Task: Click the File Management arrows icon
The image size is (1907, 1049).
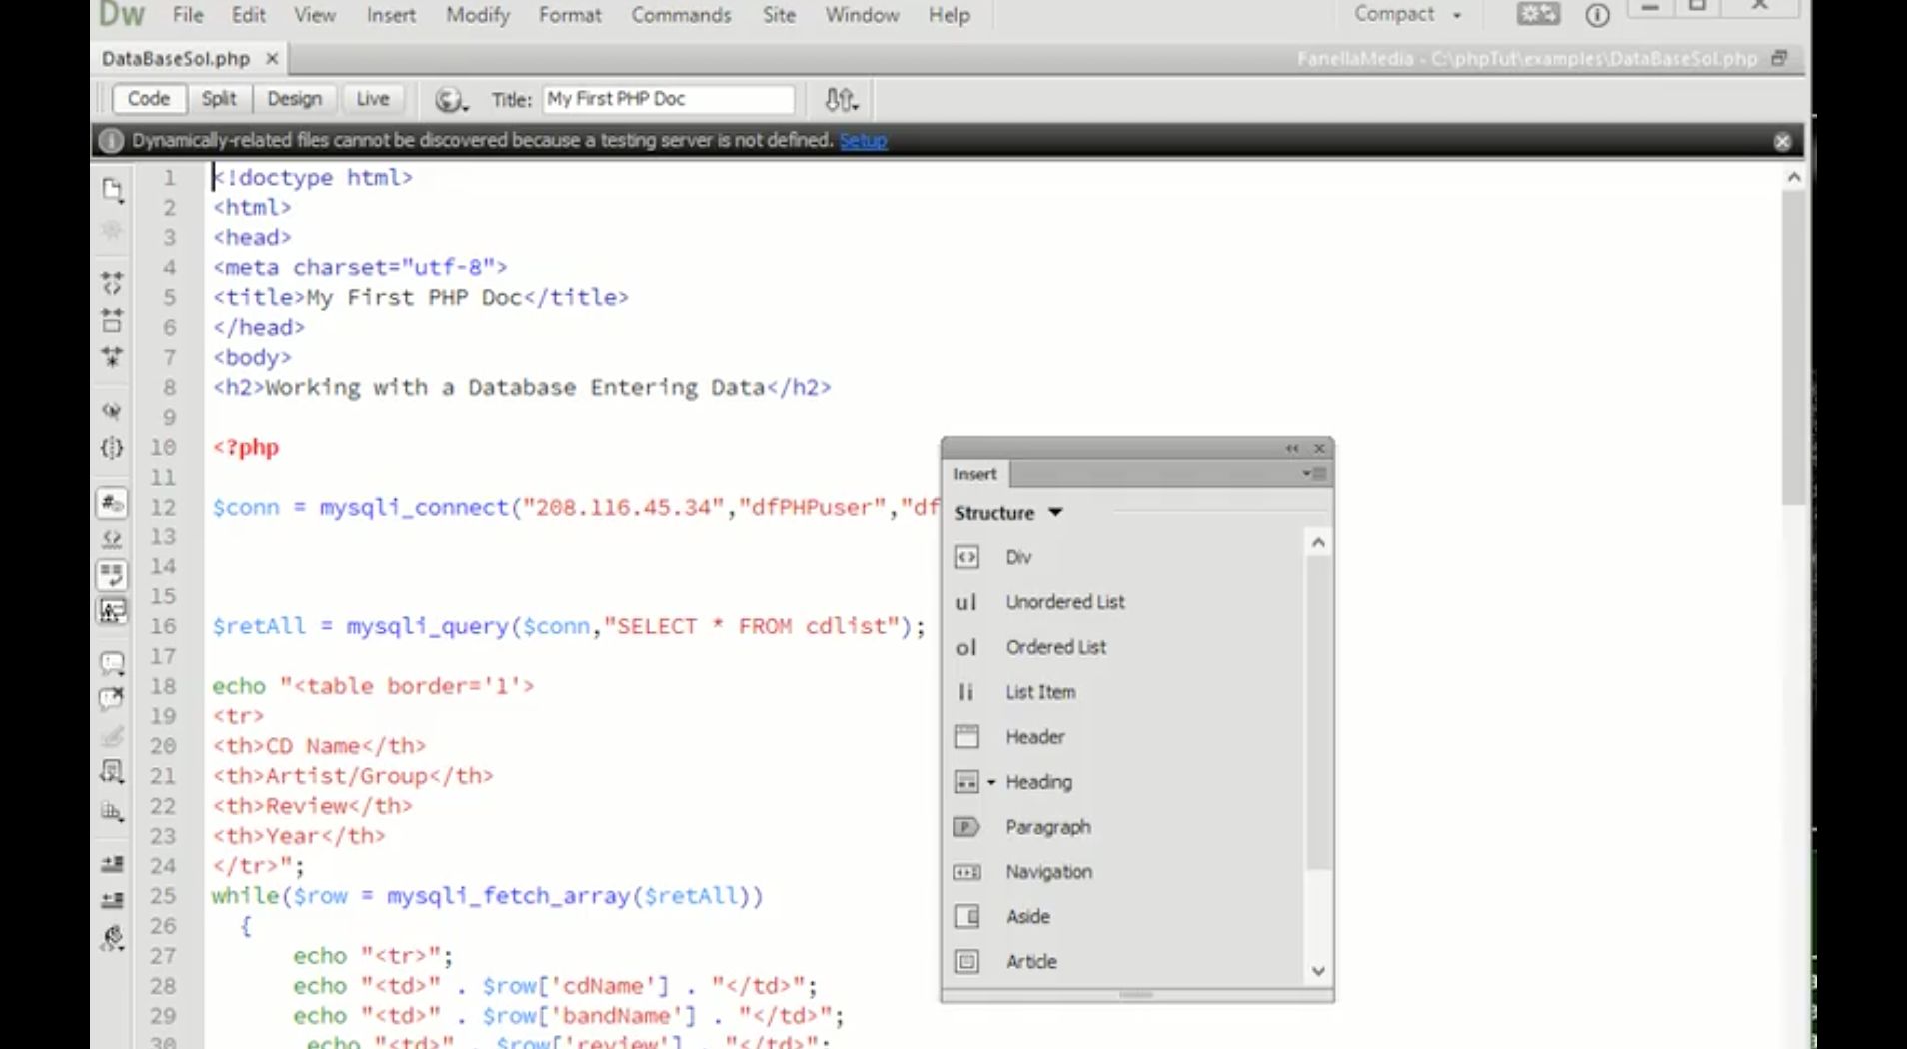Action: 841,99
